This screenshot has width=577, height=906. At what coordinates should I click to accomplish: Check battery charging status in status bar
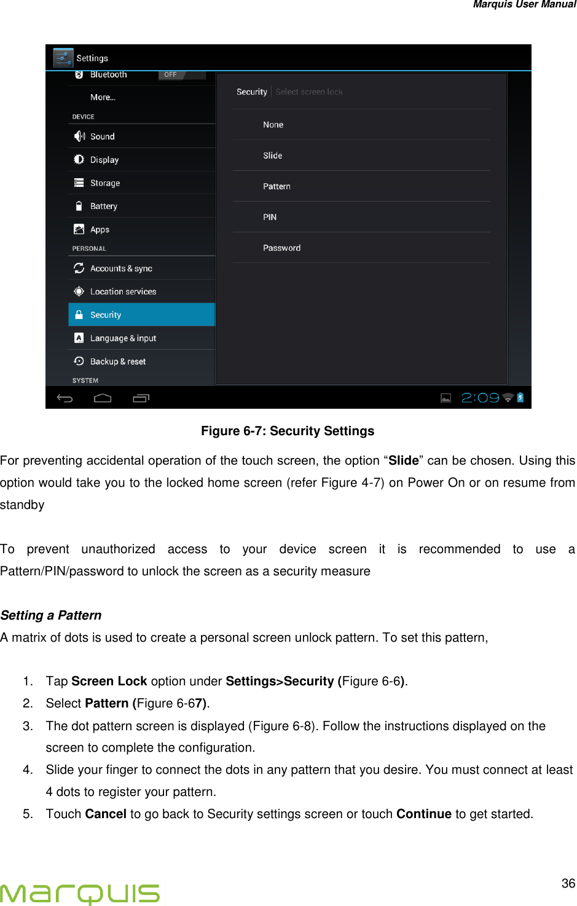pyautogui.click(x=520, y=397)
